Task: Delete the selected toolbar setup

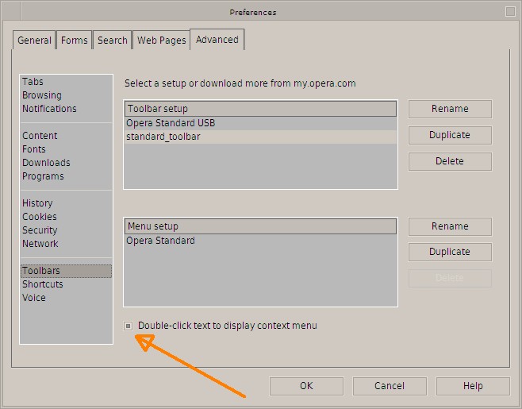Action: (x=450, y=161)
